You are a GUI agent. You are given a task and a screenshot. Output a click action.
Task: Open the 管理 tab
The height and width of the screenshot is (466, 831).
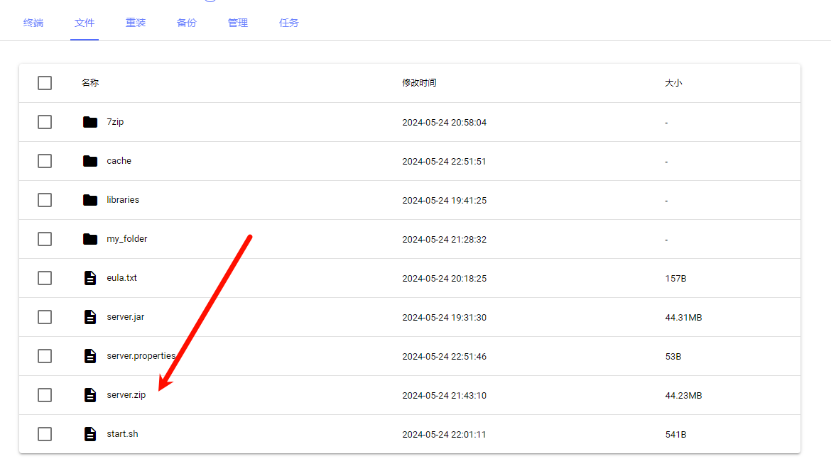[238, 23]
